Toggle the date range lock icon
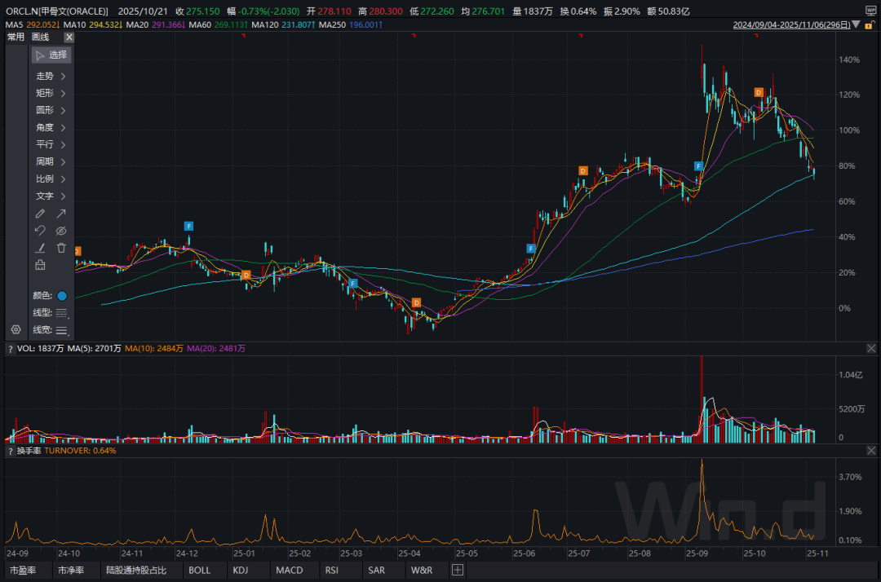 (x=868, y=25)
